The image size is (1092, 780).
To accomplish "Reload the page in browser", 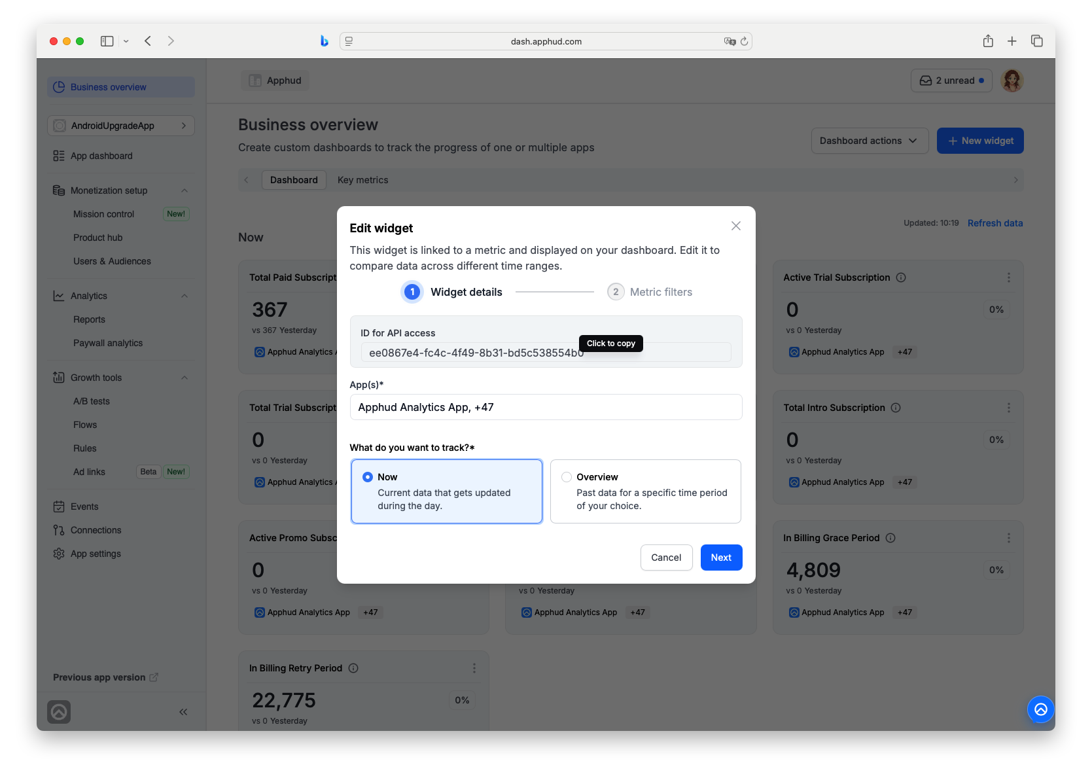I will (744, 41).
